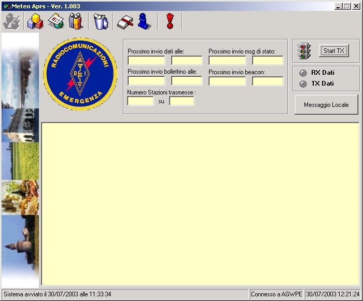Click the stations transmitted count field before 'su'
The image size is (363, 301).
click(x=141, y=101)
